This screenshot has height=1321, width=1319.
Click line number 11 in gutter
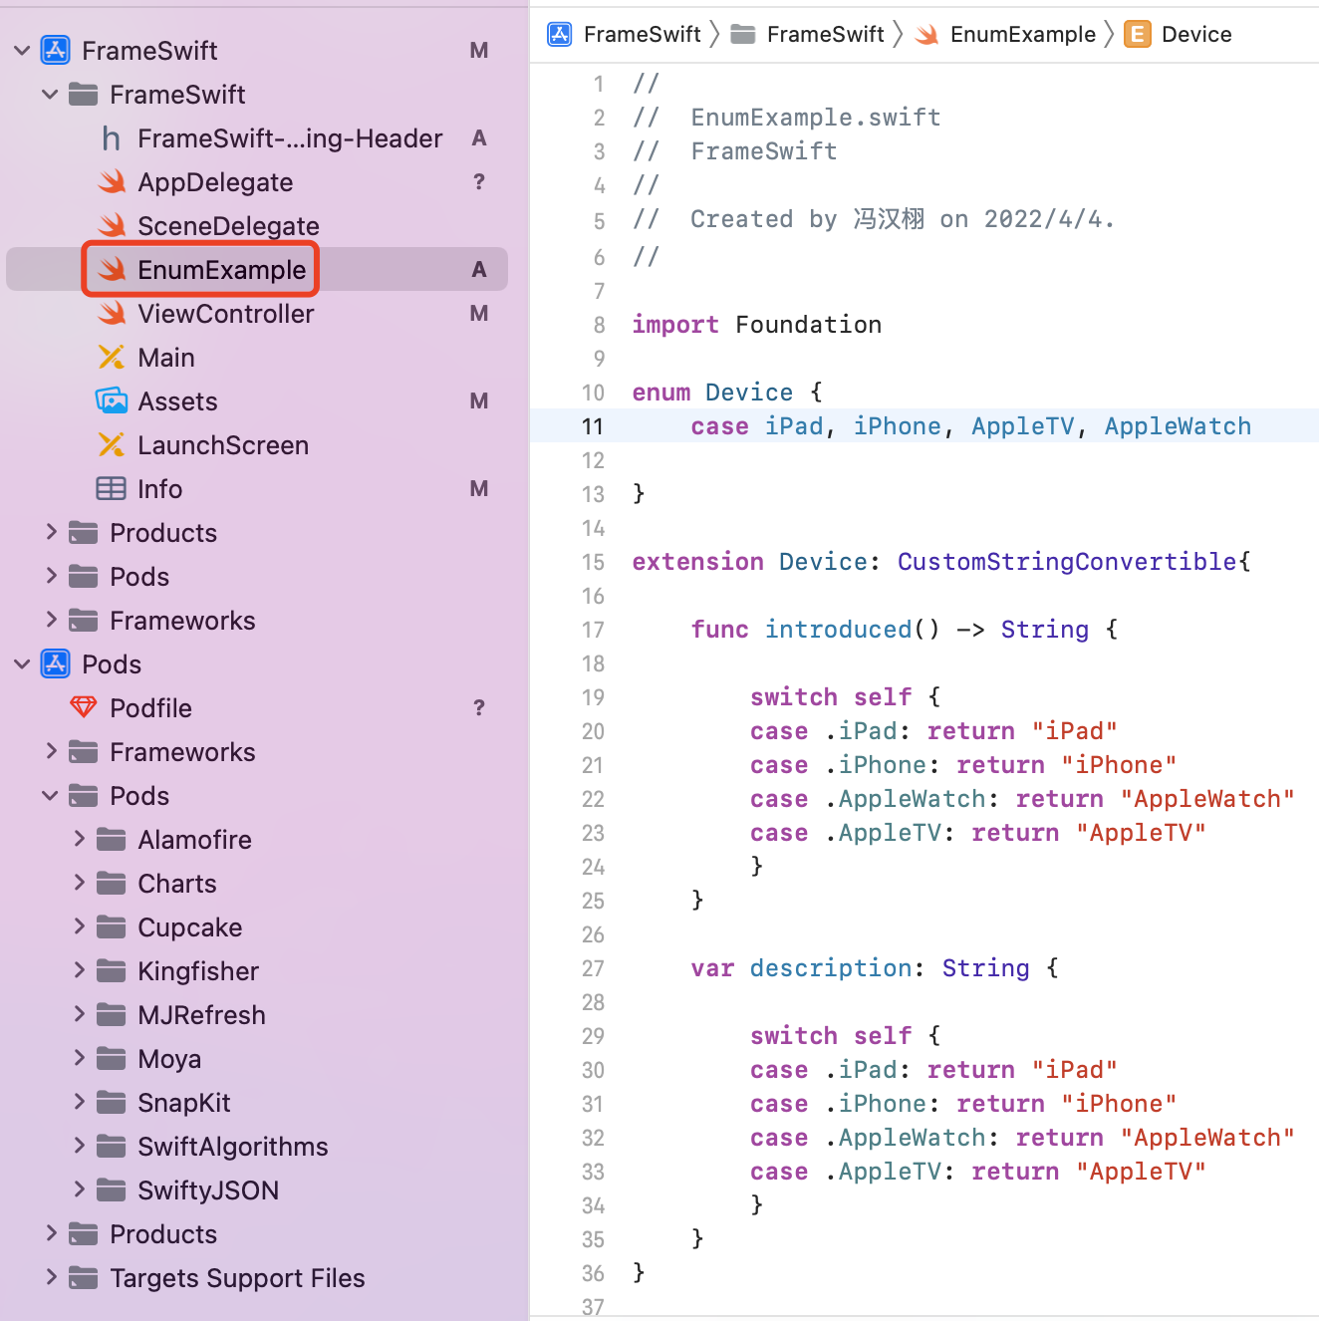[593, 426]
